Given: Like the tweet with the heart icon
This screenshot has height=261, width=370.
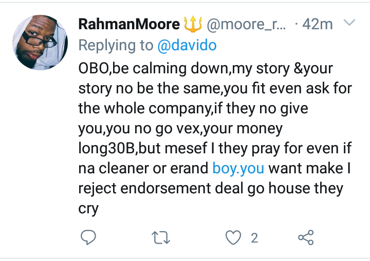Looking at the screenshot, I should click(x=234, y=237).
